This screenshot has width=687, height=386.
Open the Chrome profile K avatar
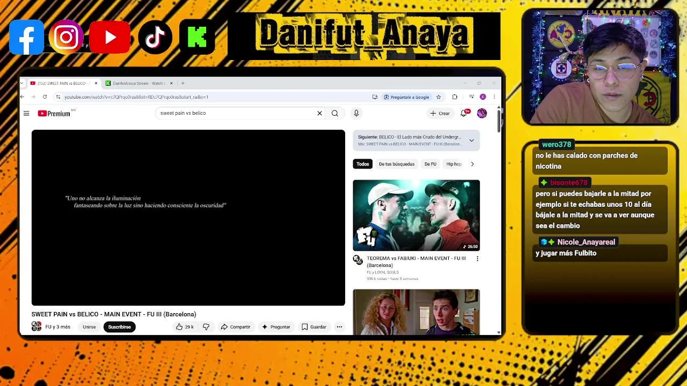pyautogui.click(x=483, y=97)
